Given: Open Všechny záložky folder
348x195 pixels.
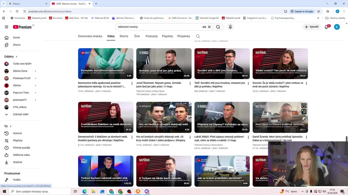Looking at the screenshot, I should (335, 18).
